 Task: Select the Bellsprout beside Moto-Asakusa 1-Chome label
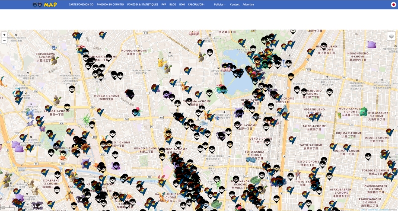click(x=339, y=115)
